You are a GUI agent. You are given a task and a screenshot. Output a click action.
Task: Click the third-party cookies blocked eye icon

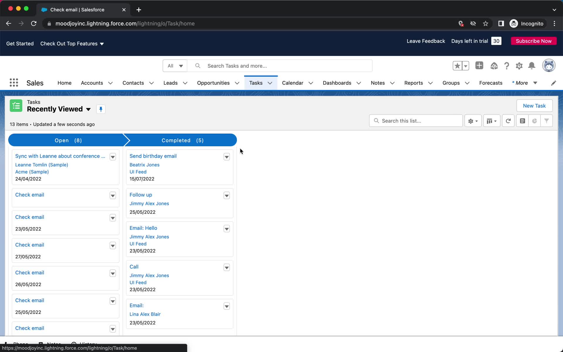pos(473,23)
